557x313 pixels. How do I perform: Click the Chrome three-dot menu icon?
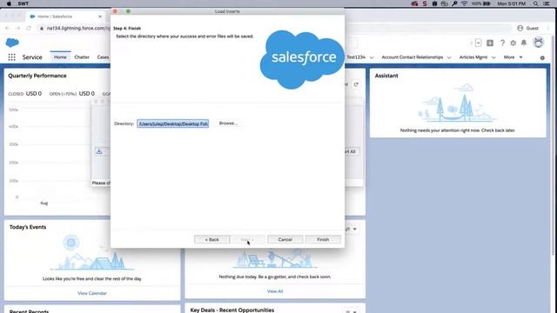coord(547,28)
